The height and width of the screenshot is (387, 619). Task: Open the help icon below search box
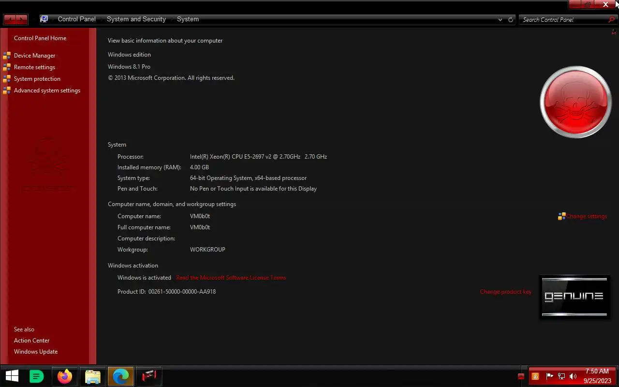[x=614, y=32]
